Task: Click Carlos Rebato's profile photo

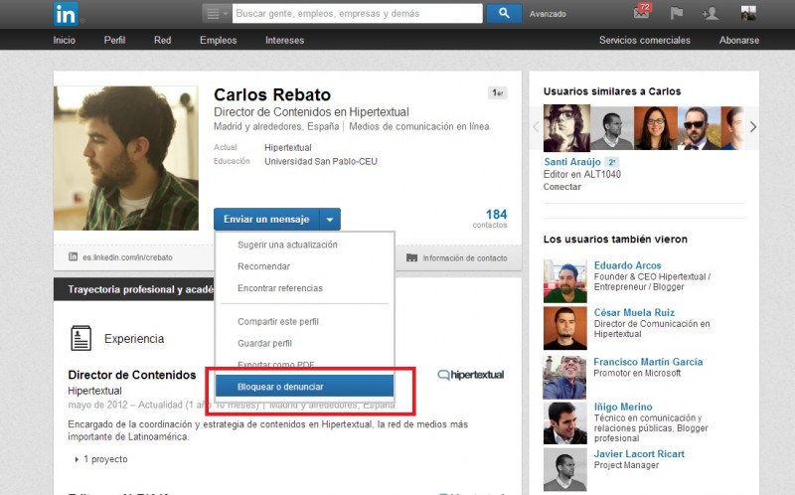Action: click(x=126, y=158)
